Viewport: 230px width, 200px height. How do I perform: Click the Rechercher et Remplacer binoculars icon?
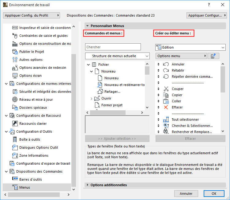[166, 131]
